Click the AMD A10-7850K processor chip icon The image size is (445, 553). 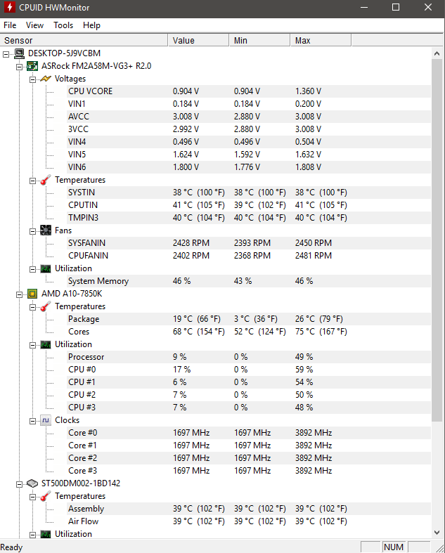(x=32, y=294)
